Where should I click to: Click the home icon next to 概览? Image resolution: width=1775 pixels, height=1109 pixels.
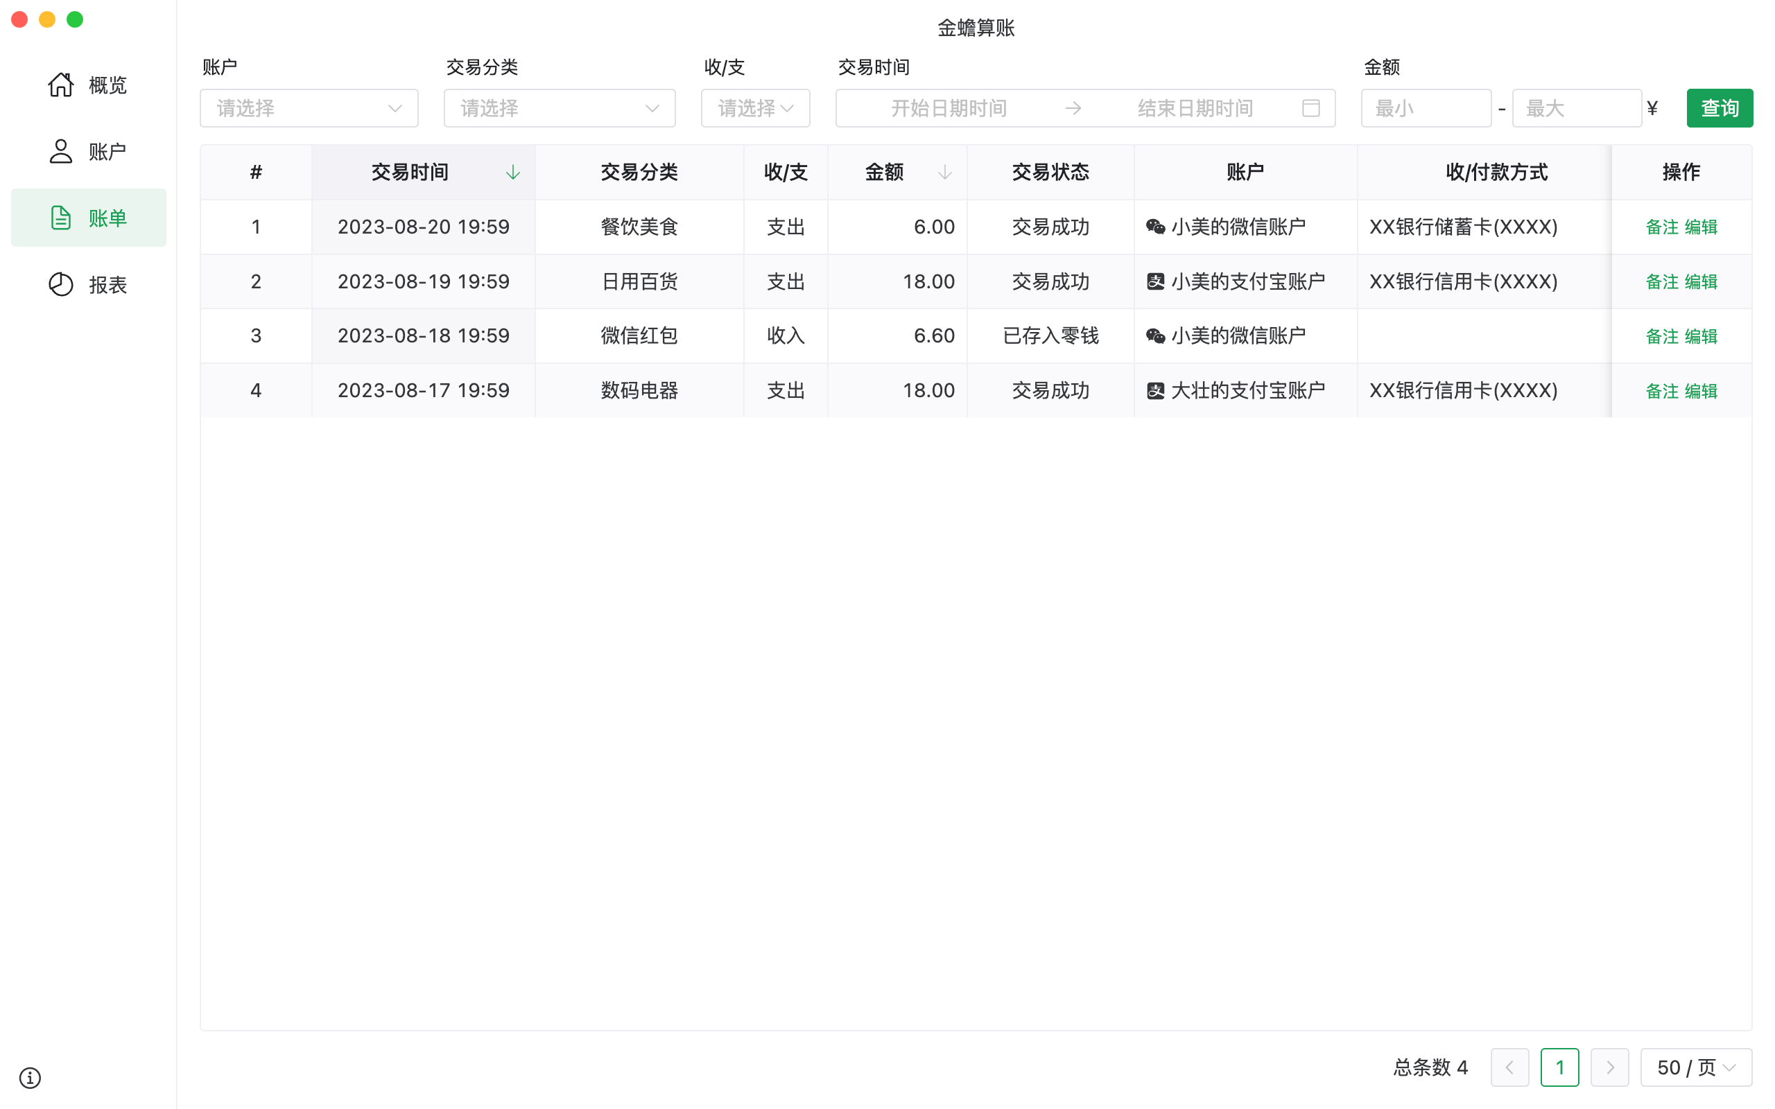click(x=61, y=85)
